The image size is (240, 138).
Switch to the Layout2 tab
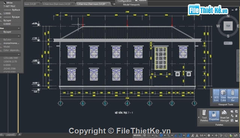10,135
